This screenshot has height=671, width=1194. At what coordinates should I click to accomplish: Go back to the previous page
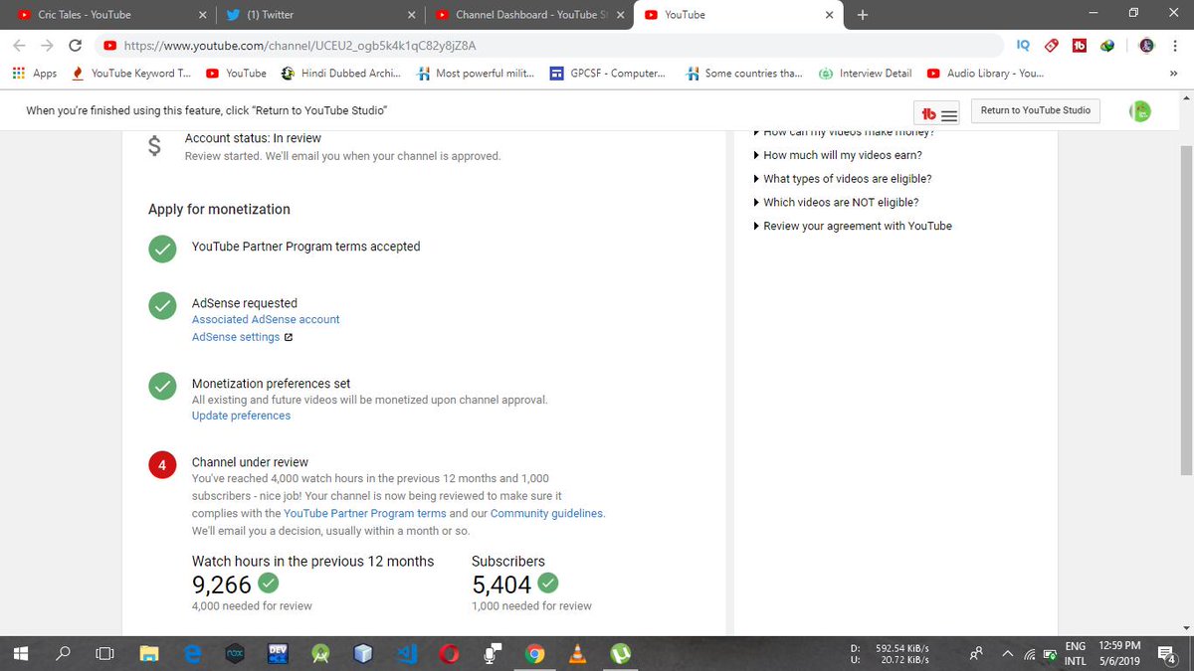pyautogui.click(x=20, y=45)
